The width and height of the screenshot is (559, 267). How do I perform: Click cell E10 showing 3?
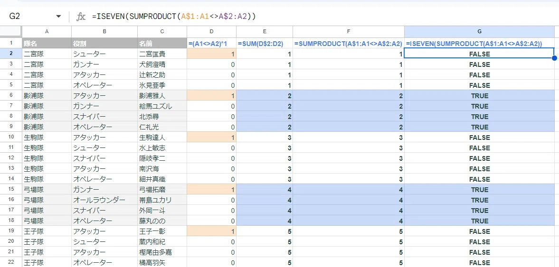pos(265,138)
